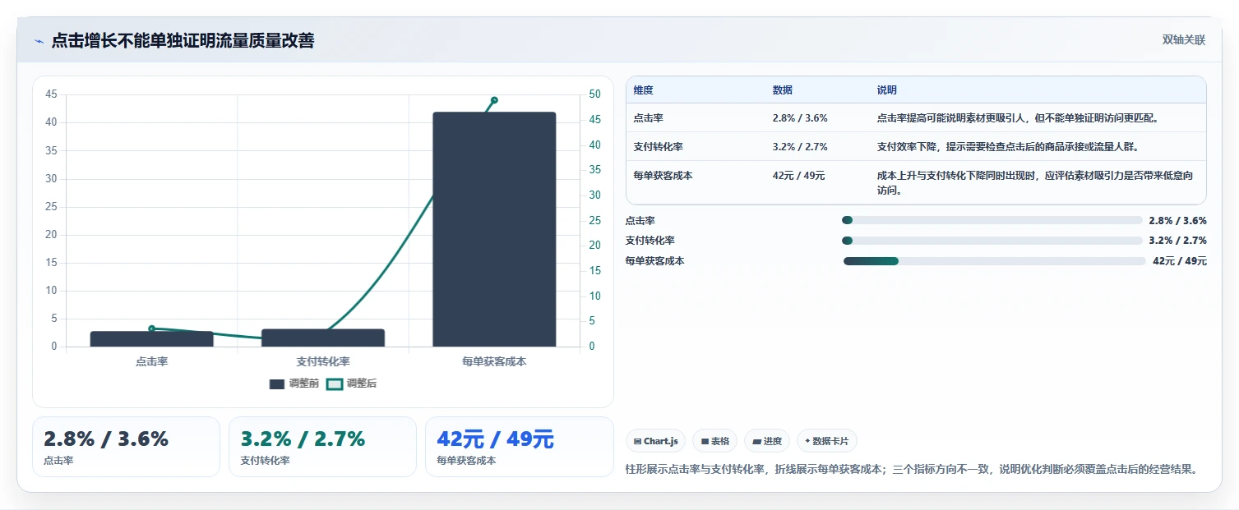
Task: Click 支付转化率 caption under the second card
Action: point(266,461)
